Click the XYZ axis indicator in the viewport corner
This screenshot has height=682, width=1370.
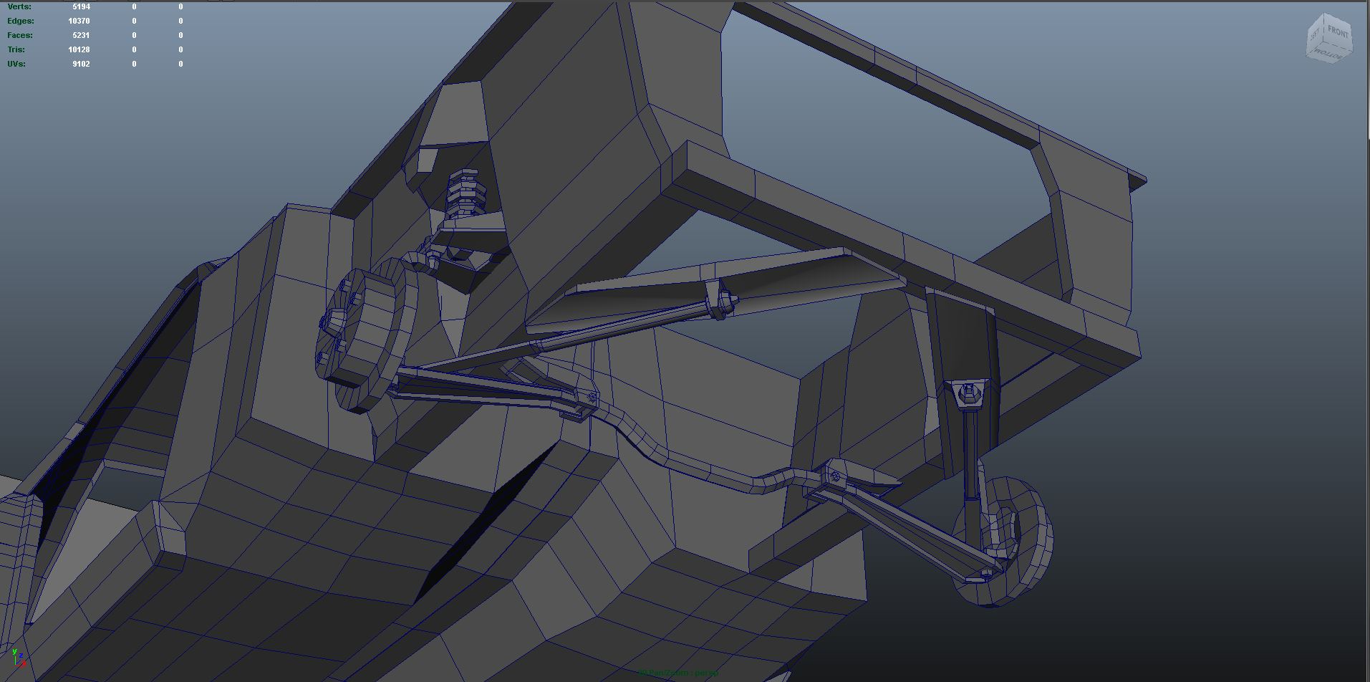tap(17, 657)
